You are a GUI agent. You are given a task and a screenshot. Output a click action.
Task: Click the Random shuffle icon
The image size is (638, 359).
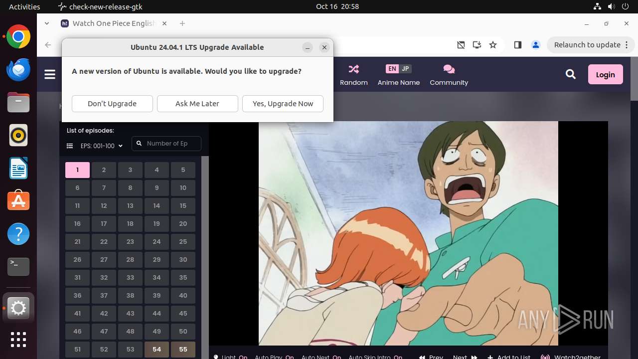[x=354, y=69]
